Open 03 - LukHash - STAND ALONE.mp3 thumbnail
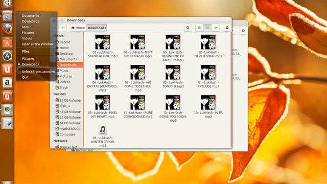This screenshot has height=184, width=327. (x=102, y=42)
